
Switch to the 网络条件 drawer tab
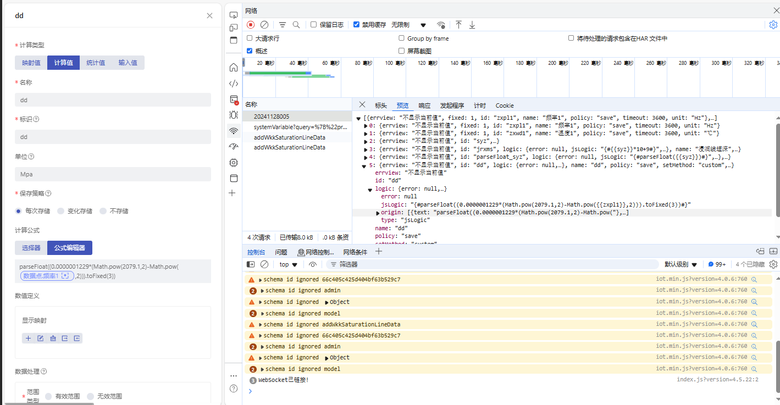point(355,252)
